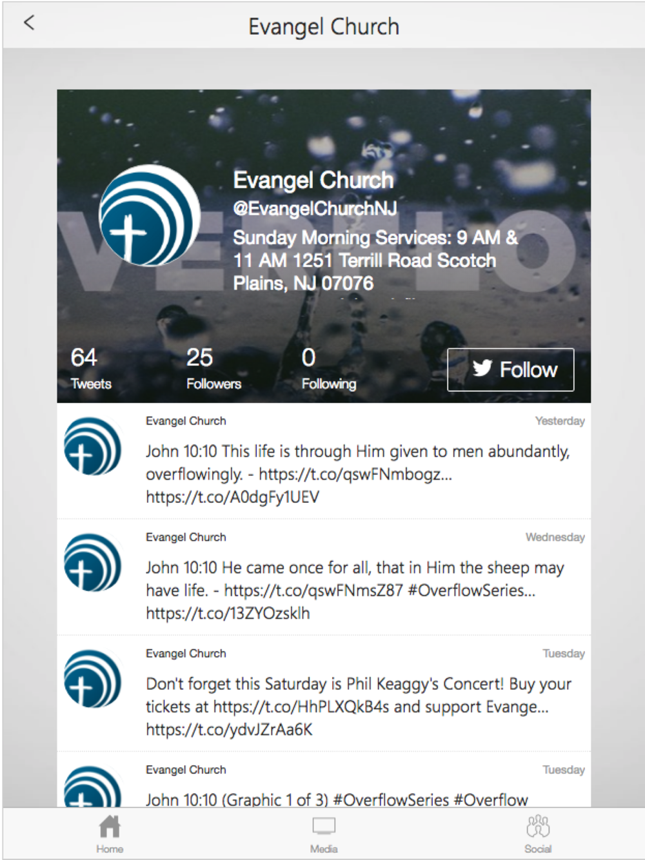Select the Evangel Church name in the header banner
This screenshot has height=860, width=645.
click(313, 180)
